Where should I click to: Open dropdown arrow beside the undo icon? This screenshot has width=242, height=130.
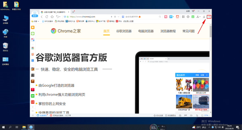pos(60,17)
